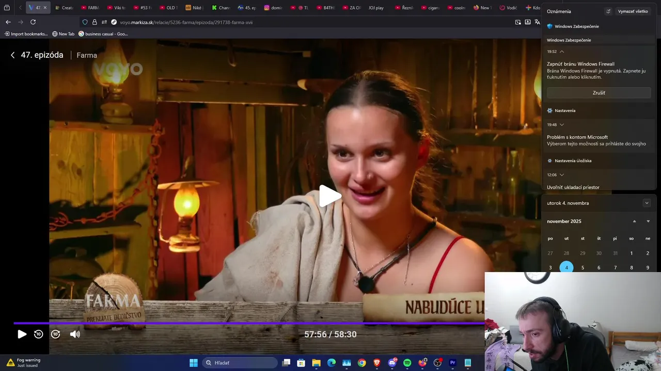Mute the video with the speaker icon
The image size is (661, 371).
tap(75, 334)
